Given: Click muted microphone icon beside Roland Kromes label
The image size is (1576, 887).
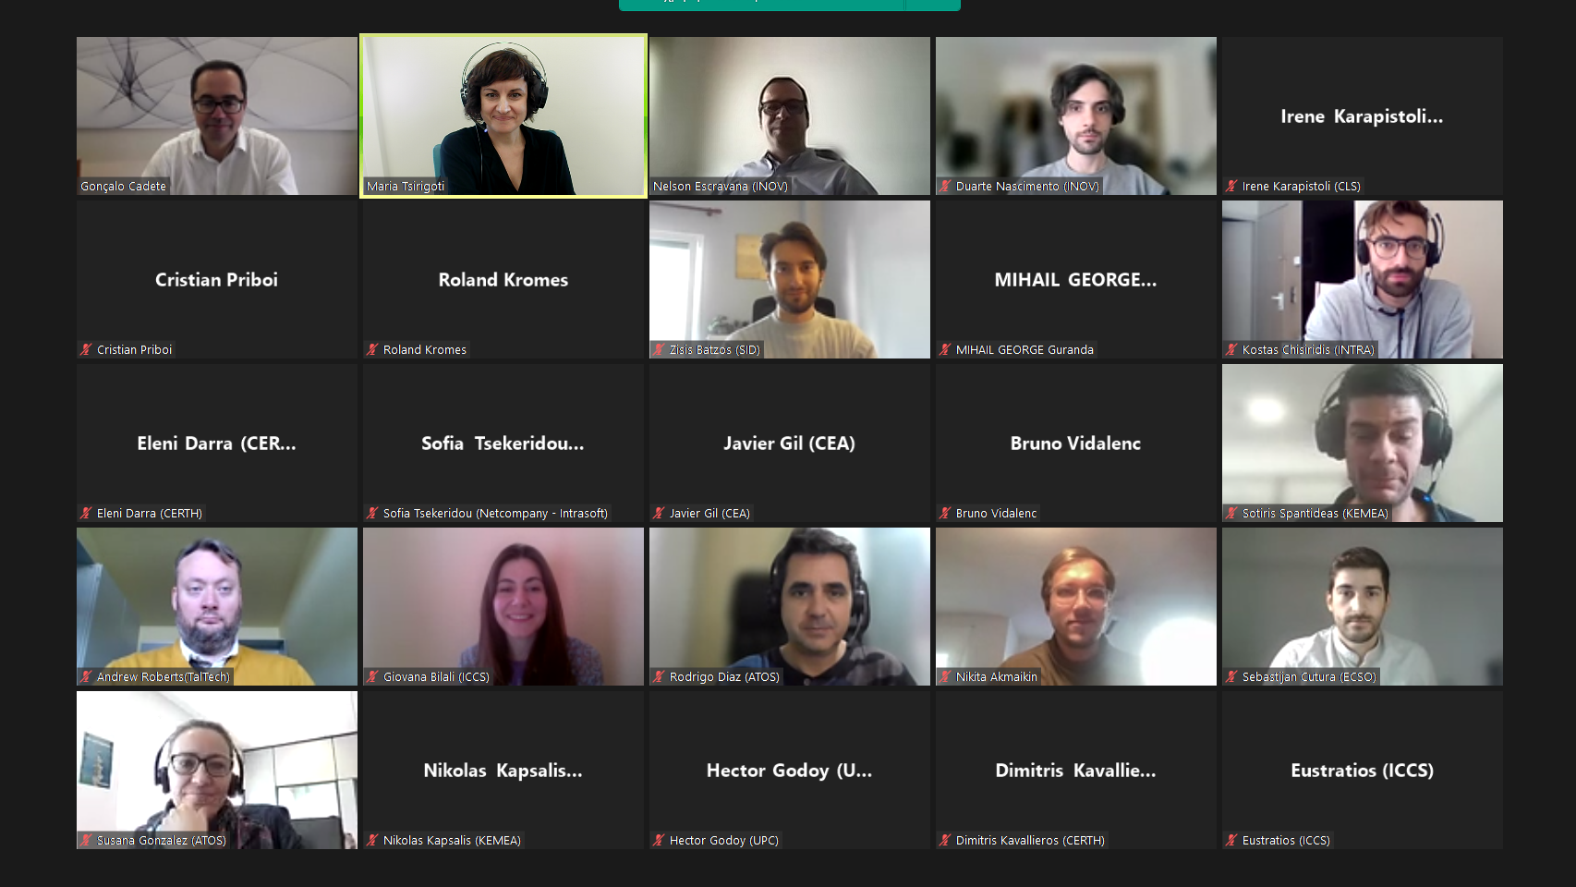Looking at the screenshot, I should tap(372, 350).
